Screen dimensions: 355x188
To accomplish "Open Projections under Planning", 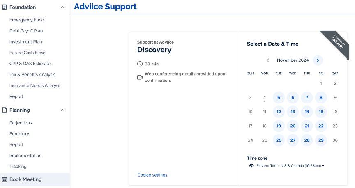I will pyautogui.click(x=21, y=123).
